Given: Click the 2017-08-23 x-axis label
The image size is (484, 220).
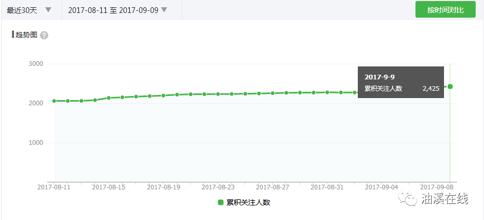Looking at the screenshot, I should coord(218,187).
